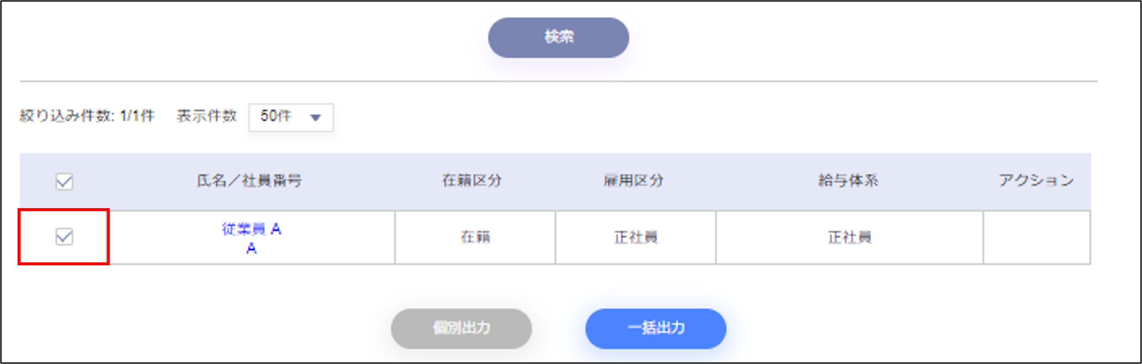Click the 雇用区分 column header
The width and height of the screenshot is (1142, 364).
pos(634,180)
